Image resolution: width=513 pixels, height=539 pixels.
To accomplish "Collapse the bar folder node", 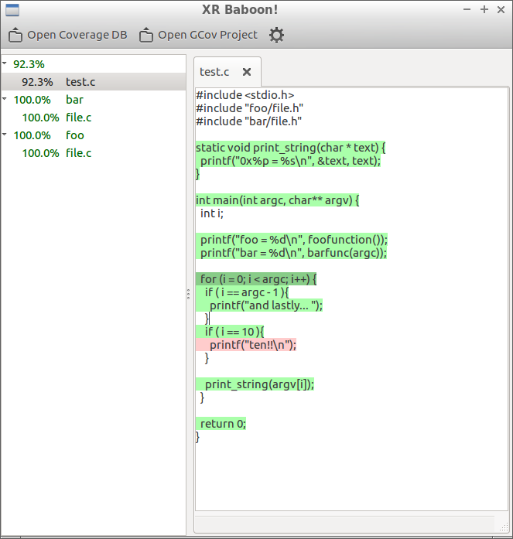I will coord(5,99).
